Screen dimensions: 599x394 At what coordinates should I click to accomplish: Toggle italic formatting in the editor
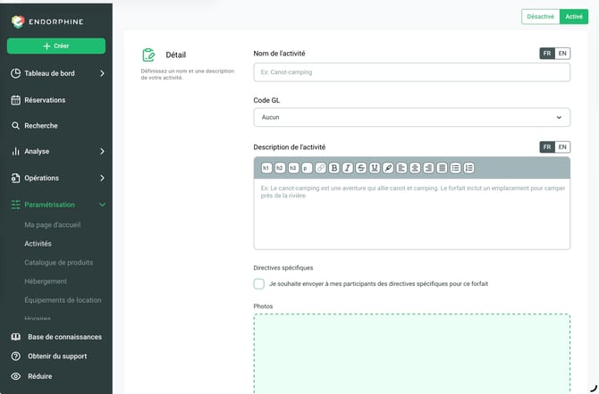[347, 168]
